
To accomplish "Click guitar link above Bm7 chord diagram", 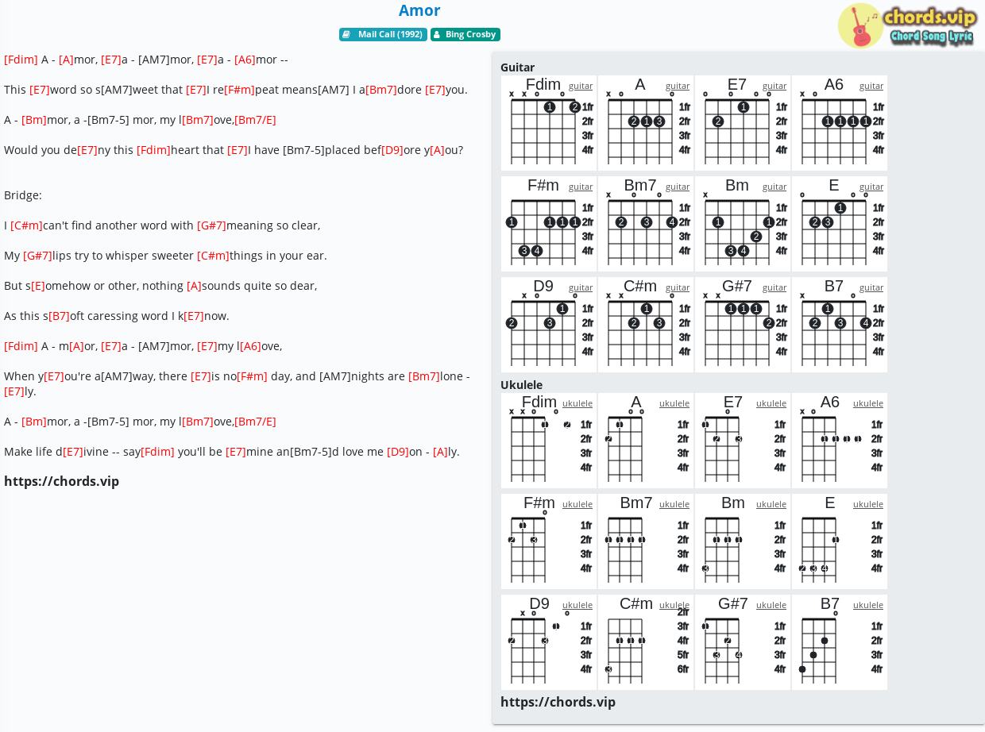I will 678,187.
